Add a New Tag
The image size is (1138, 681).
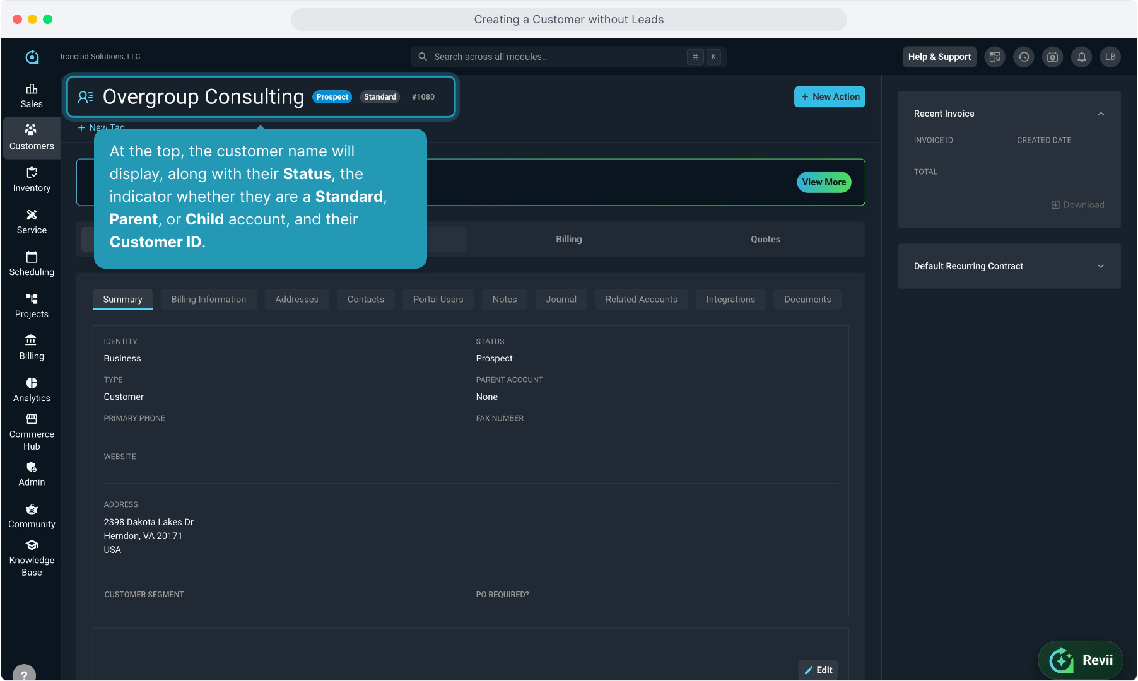point(101,127)
